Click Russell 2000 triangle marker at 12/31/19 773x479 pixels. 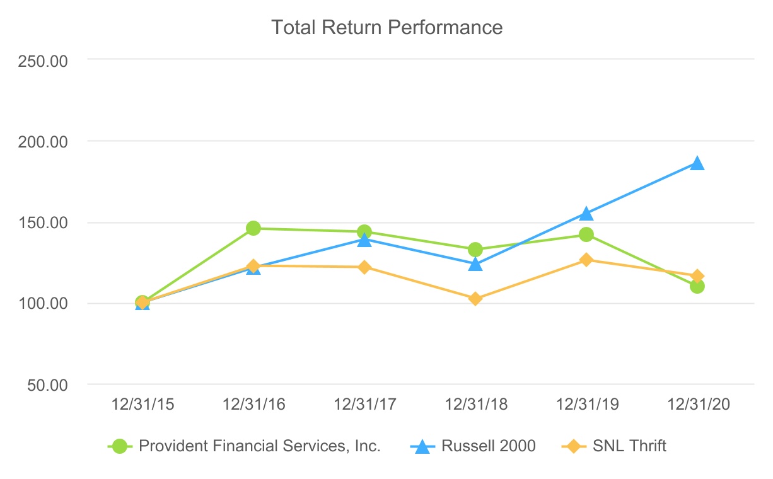[586, 214]
